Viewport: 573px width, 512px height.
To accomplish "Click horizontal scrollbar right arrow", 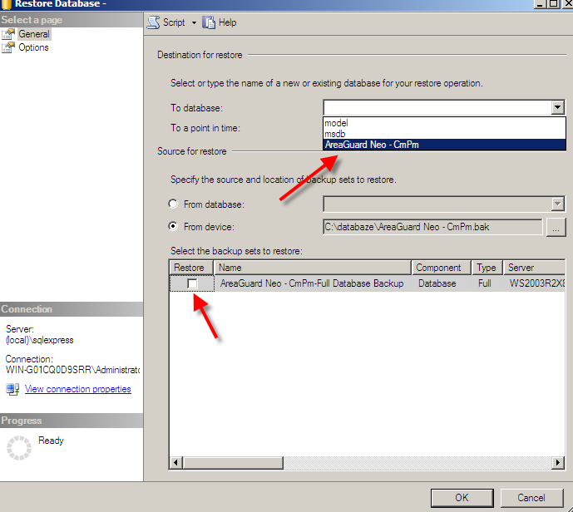I will point(558,462).
